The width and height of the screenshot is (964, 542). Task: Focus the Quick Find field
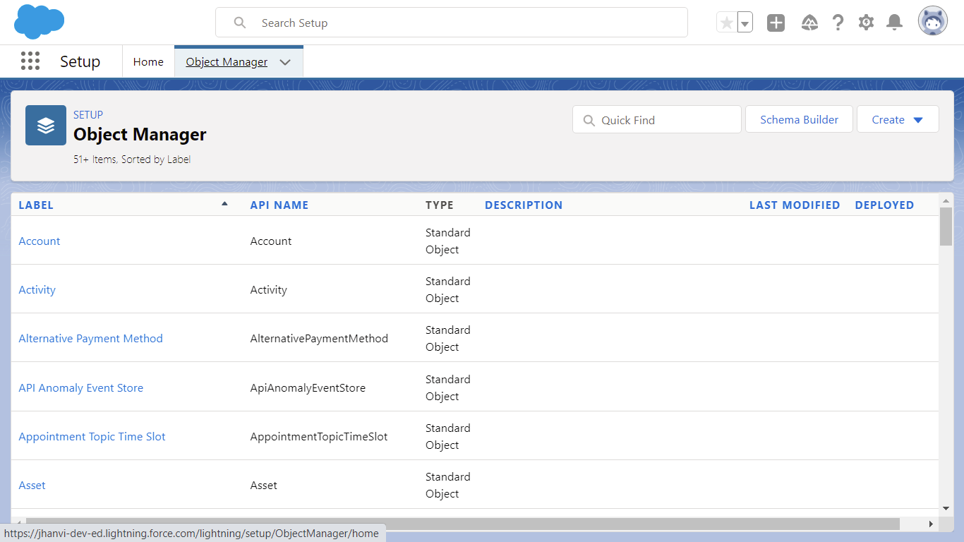click(657, 119)
